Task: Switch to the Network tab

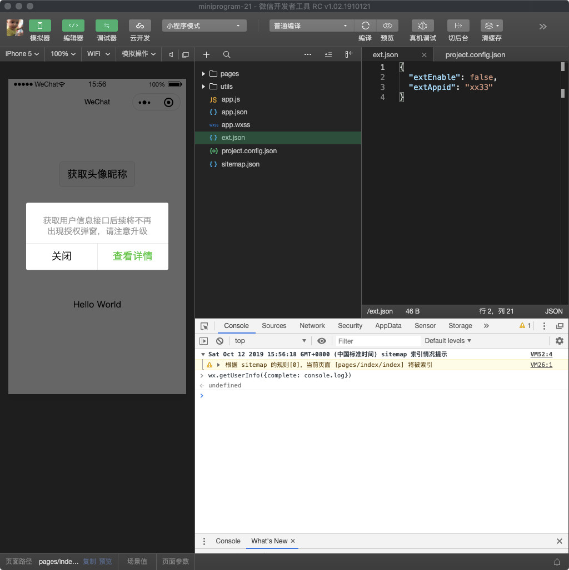Action: 312,326
